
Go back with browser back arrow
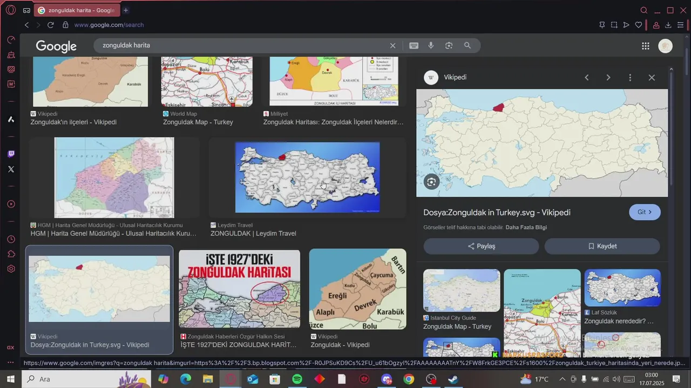click(x=26, y=25)
